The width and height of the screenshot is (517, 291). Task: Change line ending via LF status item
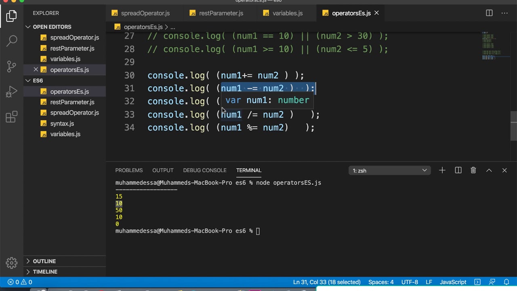429,282
